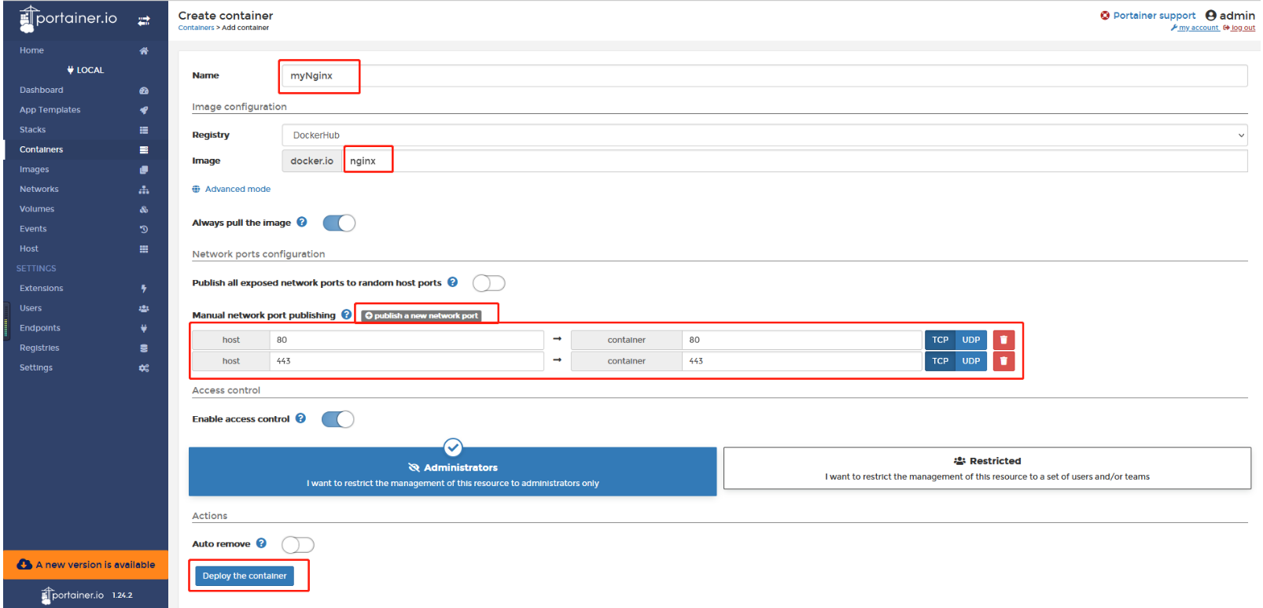Image resolution: width=1263 pixels, height=608 pixels.
Task: Delete the port 80 mapping row
Action: pyautogui.click(x=1004, y=340)
